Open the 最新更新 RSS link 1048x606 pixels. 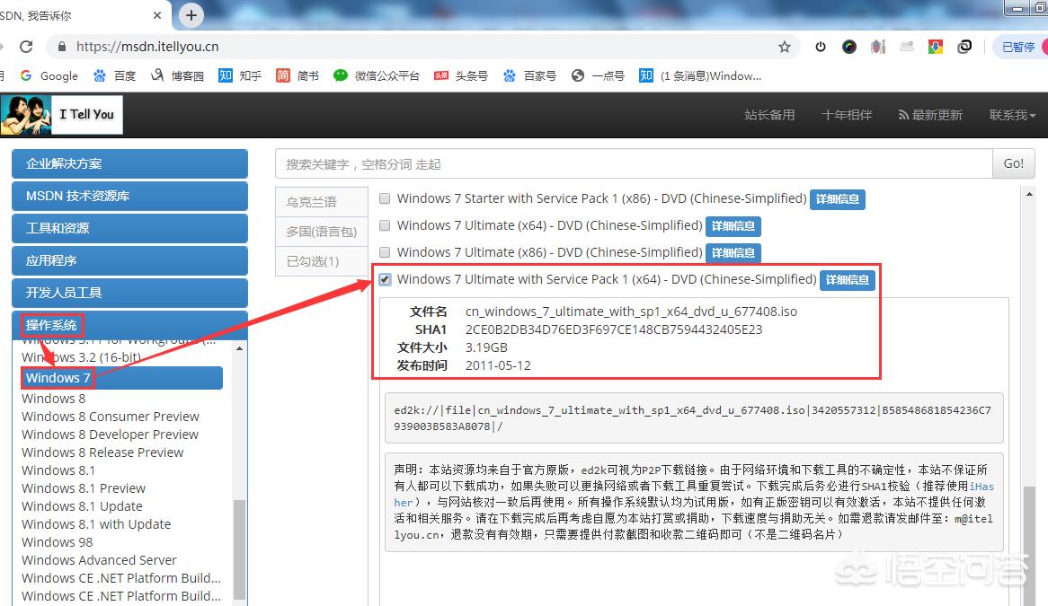click(930, 115)
